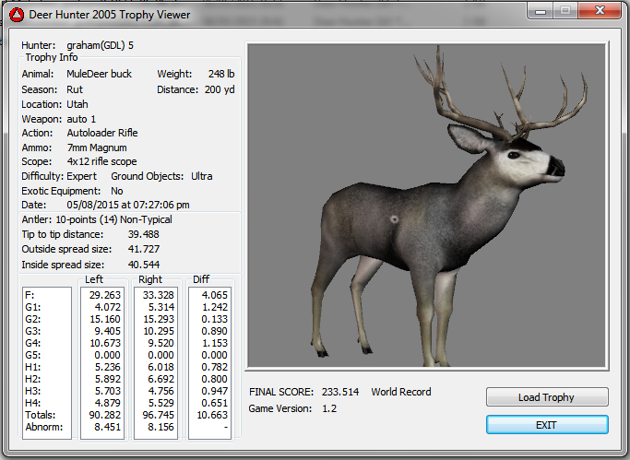
Task: Click the Left column Abnorm value 8.451
Action: (105, 427)
